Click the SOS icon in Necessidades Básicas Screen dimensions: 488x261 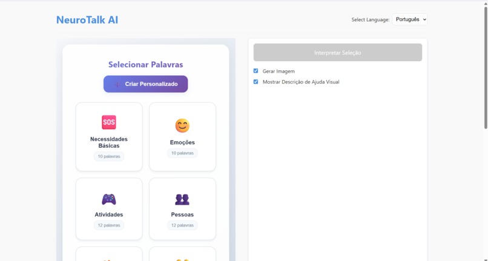click(x=109, y=122)
